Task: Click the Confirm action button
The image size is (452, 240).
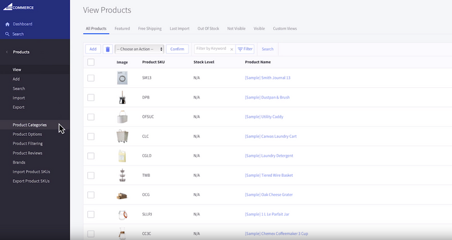Action: point(177,49)
